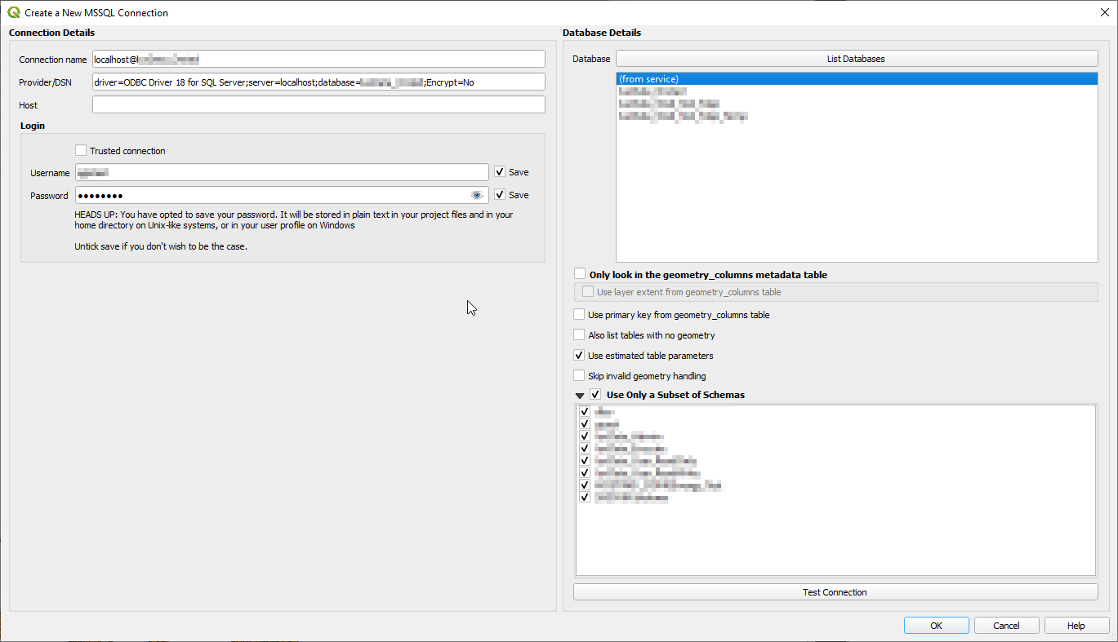Enable 'Also list tables with no geometry'
The height and width of the screenshot is (642, 1118).
(x=580, y=334)
